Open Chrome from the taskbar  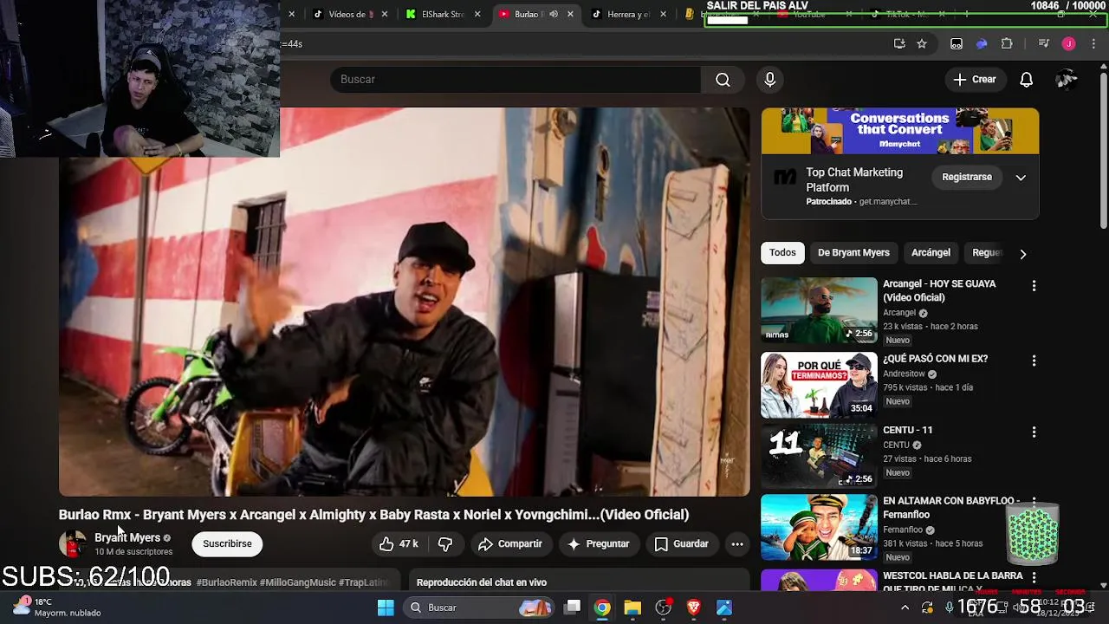(602, 608)
